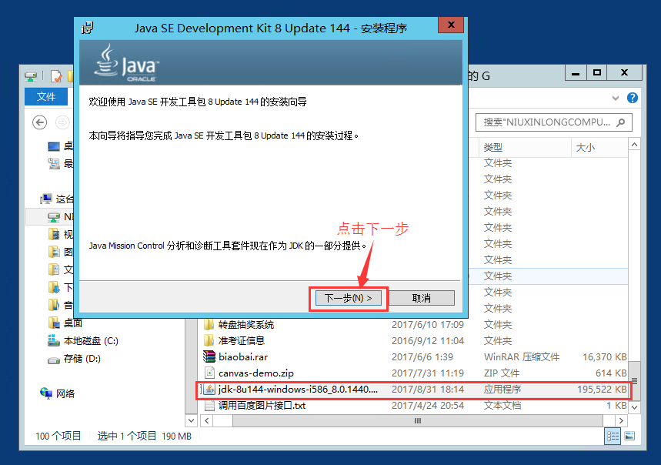
Task: Select the 调用百度图片接口.txt file
Action: 262,406
